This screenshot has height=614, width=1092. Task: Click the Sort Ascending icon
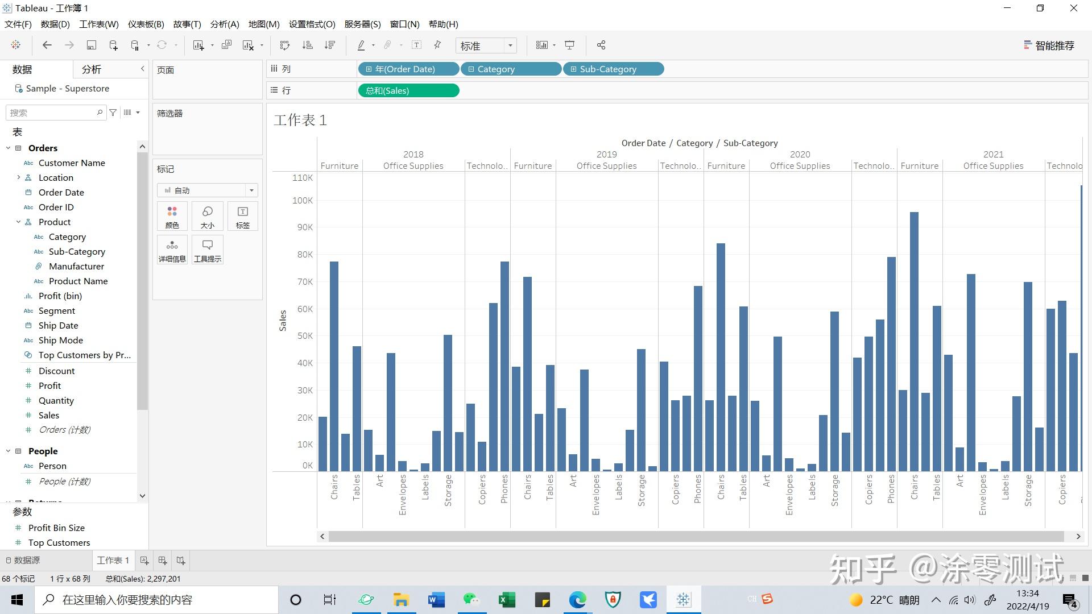(307, 45)
